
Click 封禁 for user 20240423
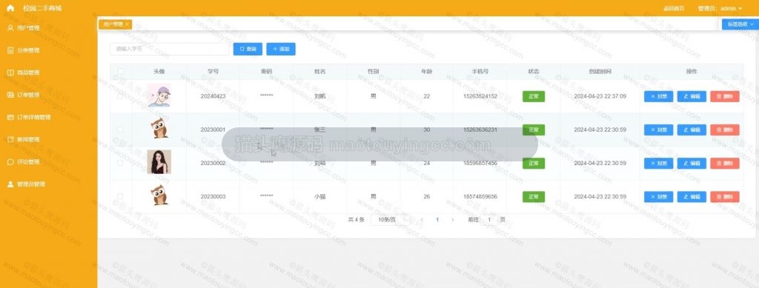658,96
